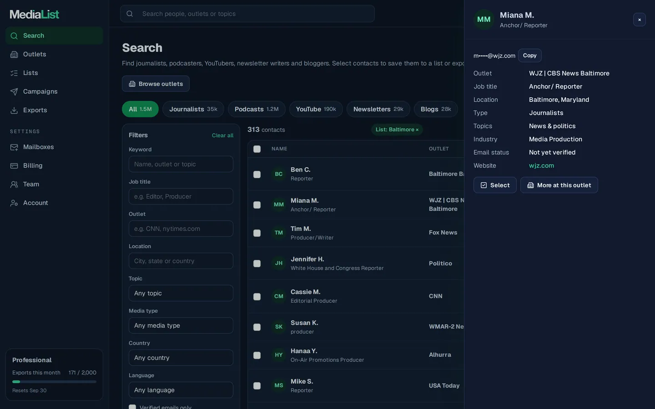Click the Browse outlets button
This screenshot has width=655, height=409.
click(156, 84)
